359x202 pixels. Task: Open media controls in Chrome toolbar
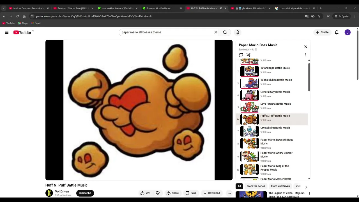tap(328, 16)
